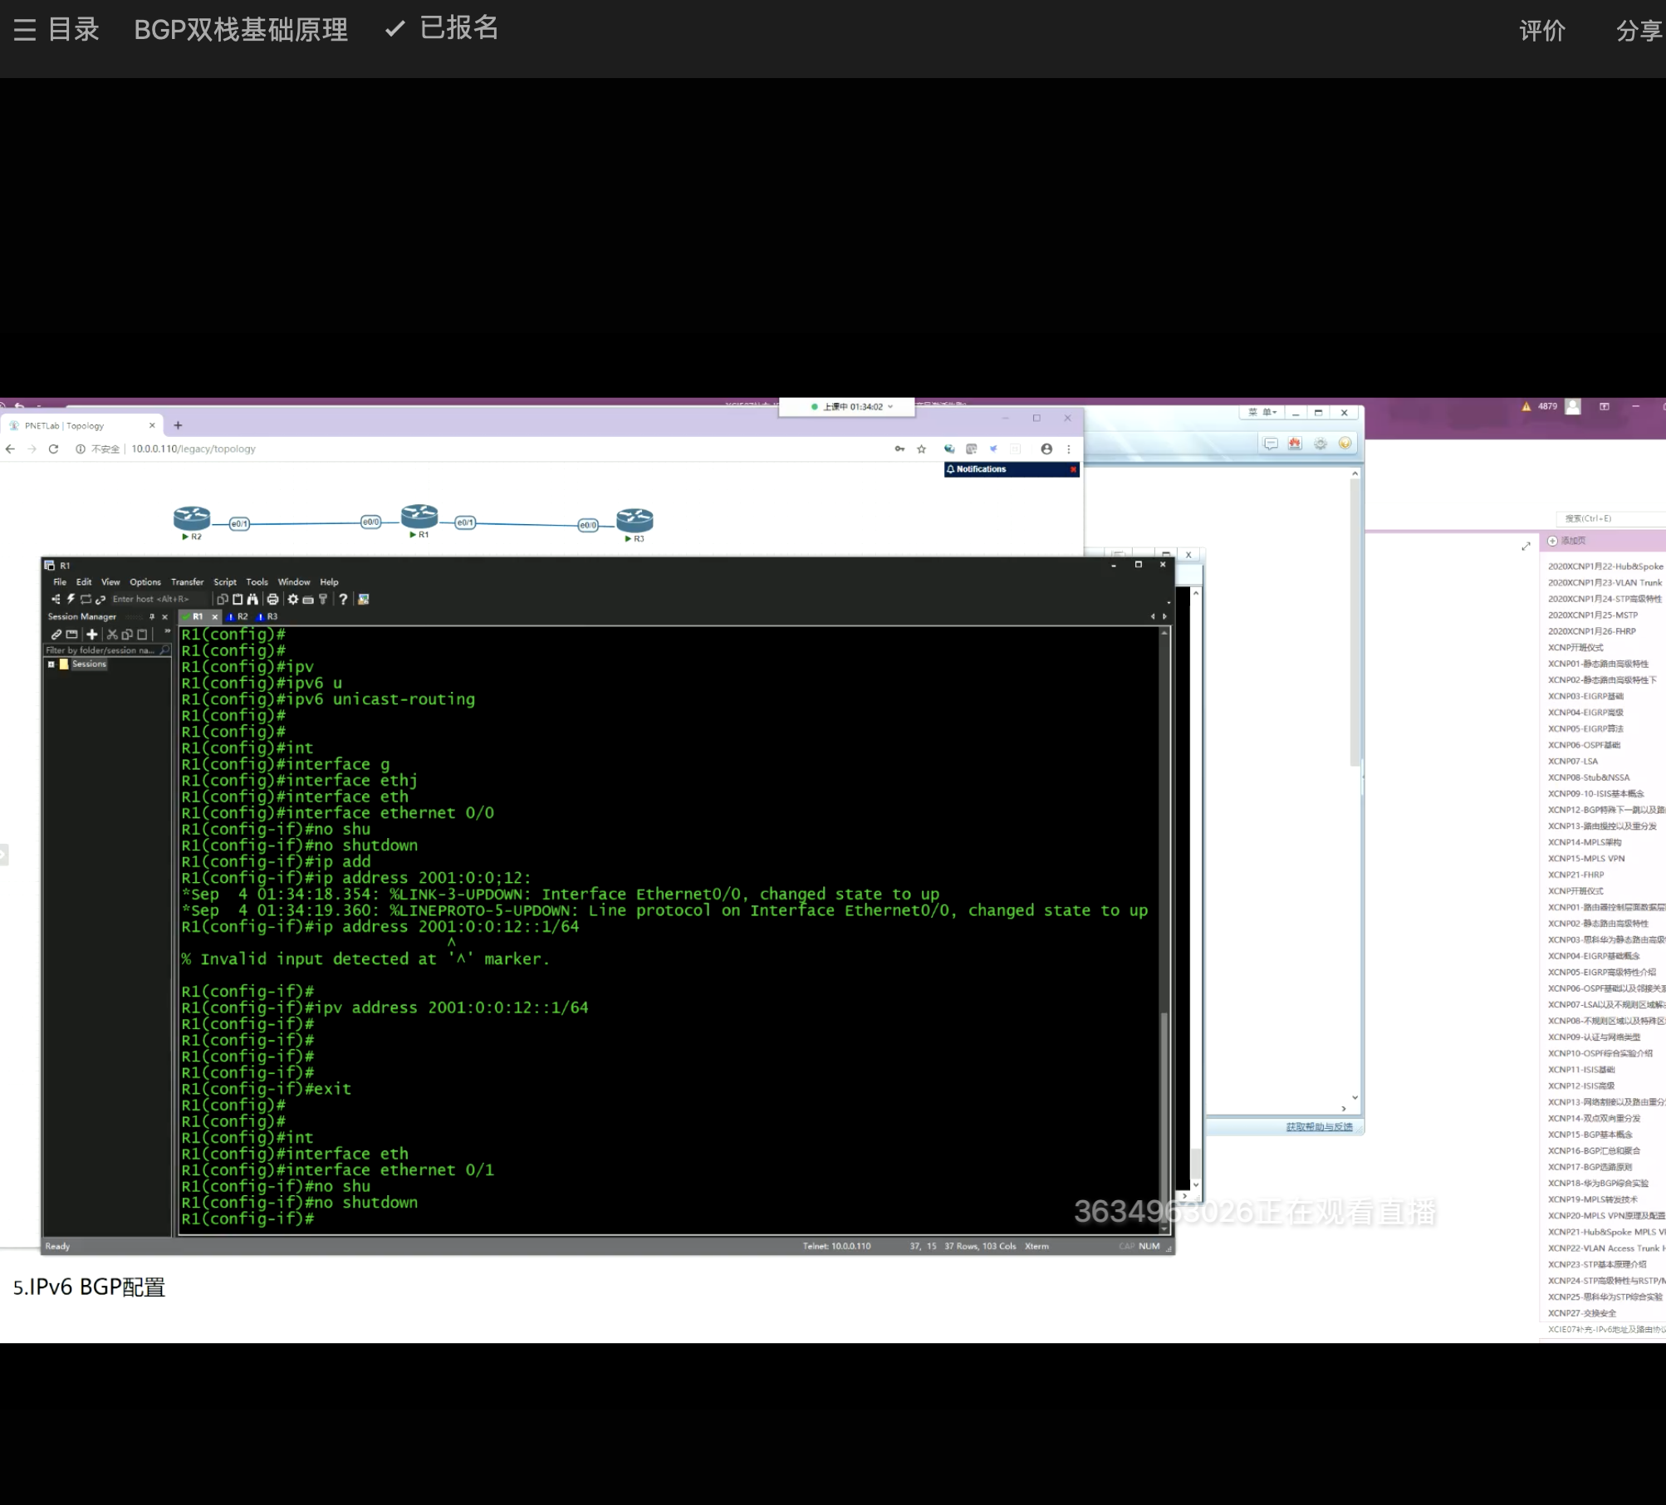Close the Session Manager panel
Screen dimensions: 1666x1505
click(x=164, y=616)
